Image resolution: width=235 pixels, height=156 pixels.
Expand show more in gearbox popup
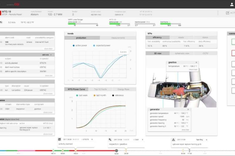pos(193,70)
